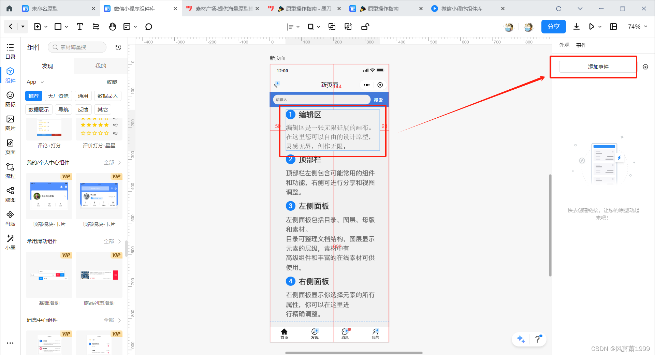Click the home icon in tab bar

(x=9, y=9)
